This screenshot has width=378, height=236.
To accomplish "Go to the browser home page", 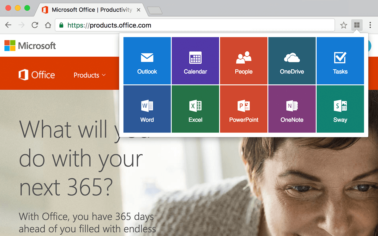I will click(48, 25).
